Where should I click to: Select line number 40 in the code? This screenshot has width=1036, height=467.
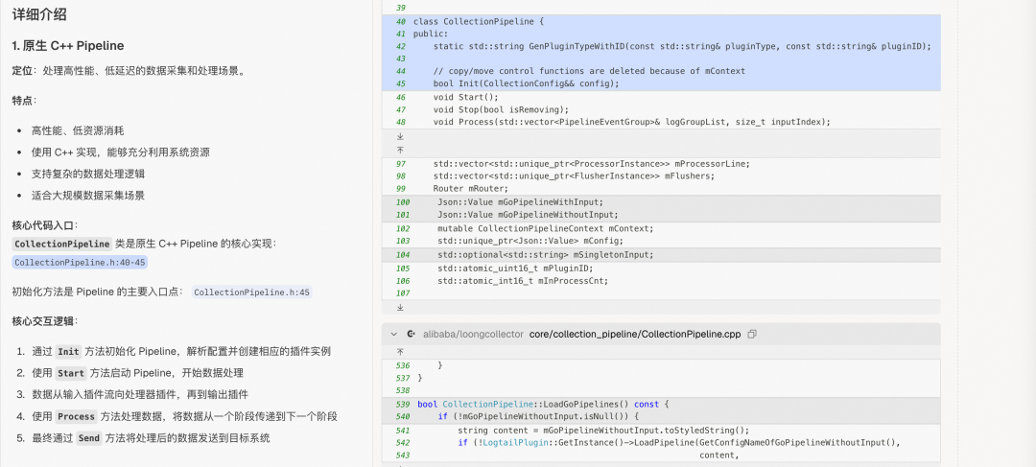pyautogui.click(x=400, y=21)
